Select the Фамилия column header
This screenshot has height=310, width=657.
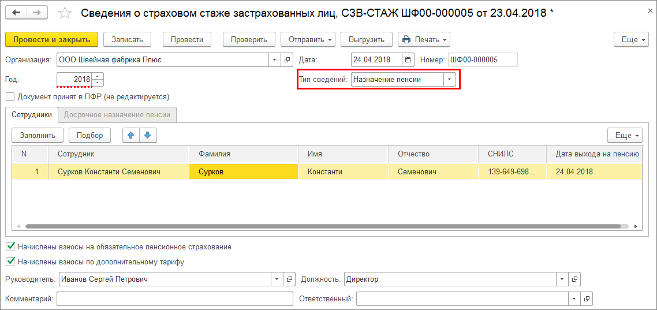tap(244, 154)
